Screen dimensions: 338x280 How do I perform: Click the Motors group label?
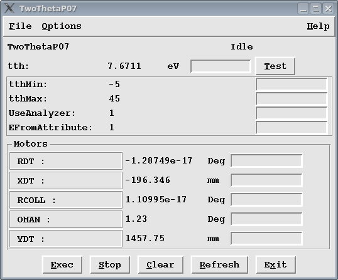click(30, 144)
